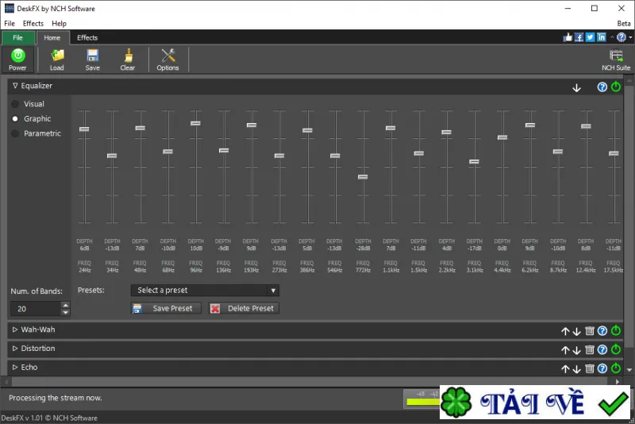Delete the Wah-Wah effect with trash icon
Image resolution: width=635 pixels, height=424 pixels.
click(x=590, y=331)
